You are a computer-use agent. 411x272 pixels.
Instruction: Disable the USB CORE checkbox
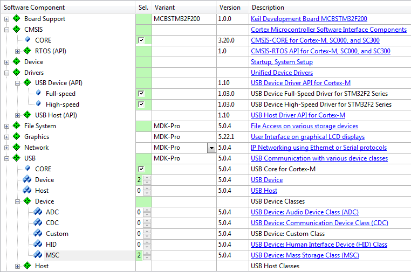click(141, 169)
